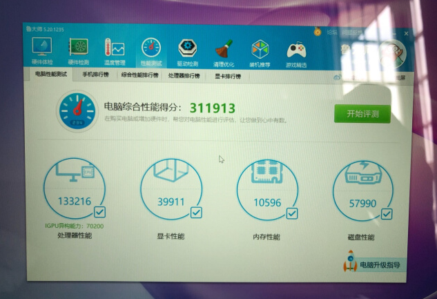Image resolution: width=437 pixels, height=299 pixels.
Task: Click the memory chip icon
Action: [267, 171]
